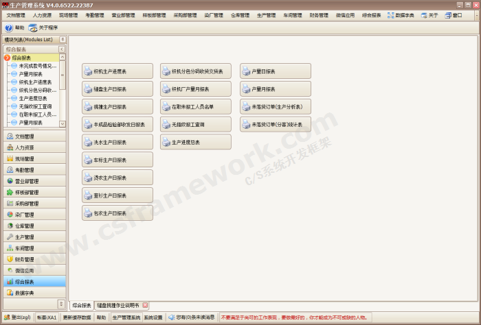Collapse the 综合报表 tree root node
Screen dimensions: 481x325
7,58
